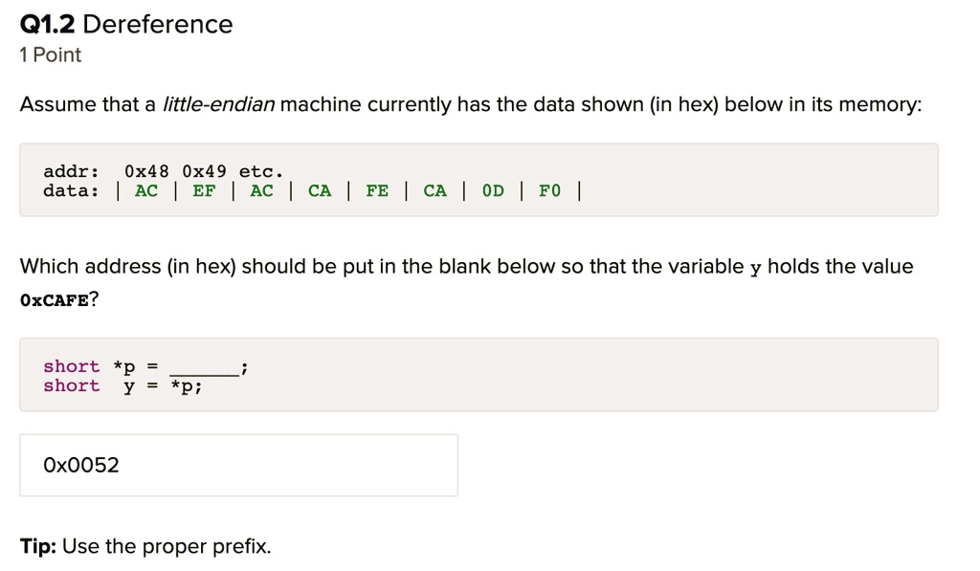The width and height of the screenshot is (980, 571).
Task: Click the FE data byte
Action: tap(377, 190)
